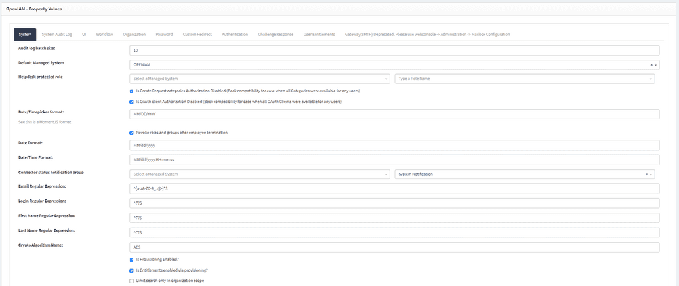679x286 pixels.
Task: Click the Audit log batch size field
Action: [394, 51]
